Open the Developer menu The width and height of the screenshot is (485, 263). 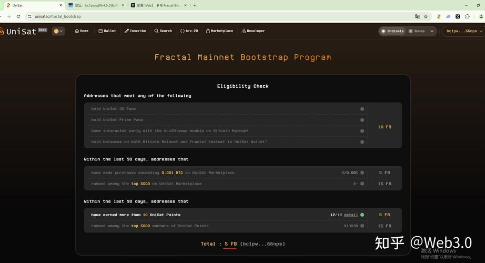point(254,31)
